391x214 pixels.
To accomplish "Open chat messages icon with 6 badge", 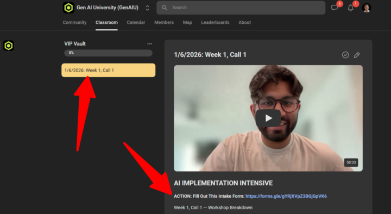I will pos(335,8).
